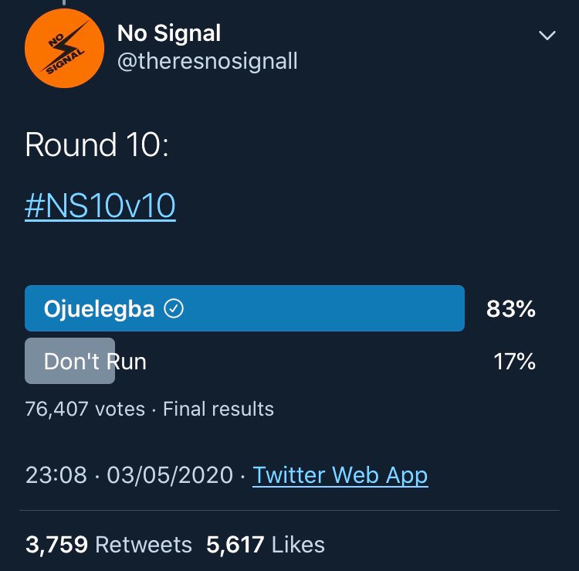Click the Round 10: tweet text
The image size is (579, 571).
tap(96, 145)
